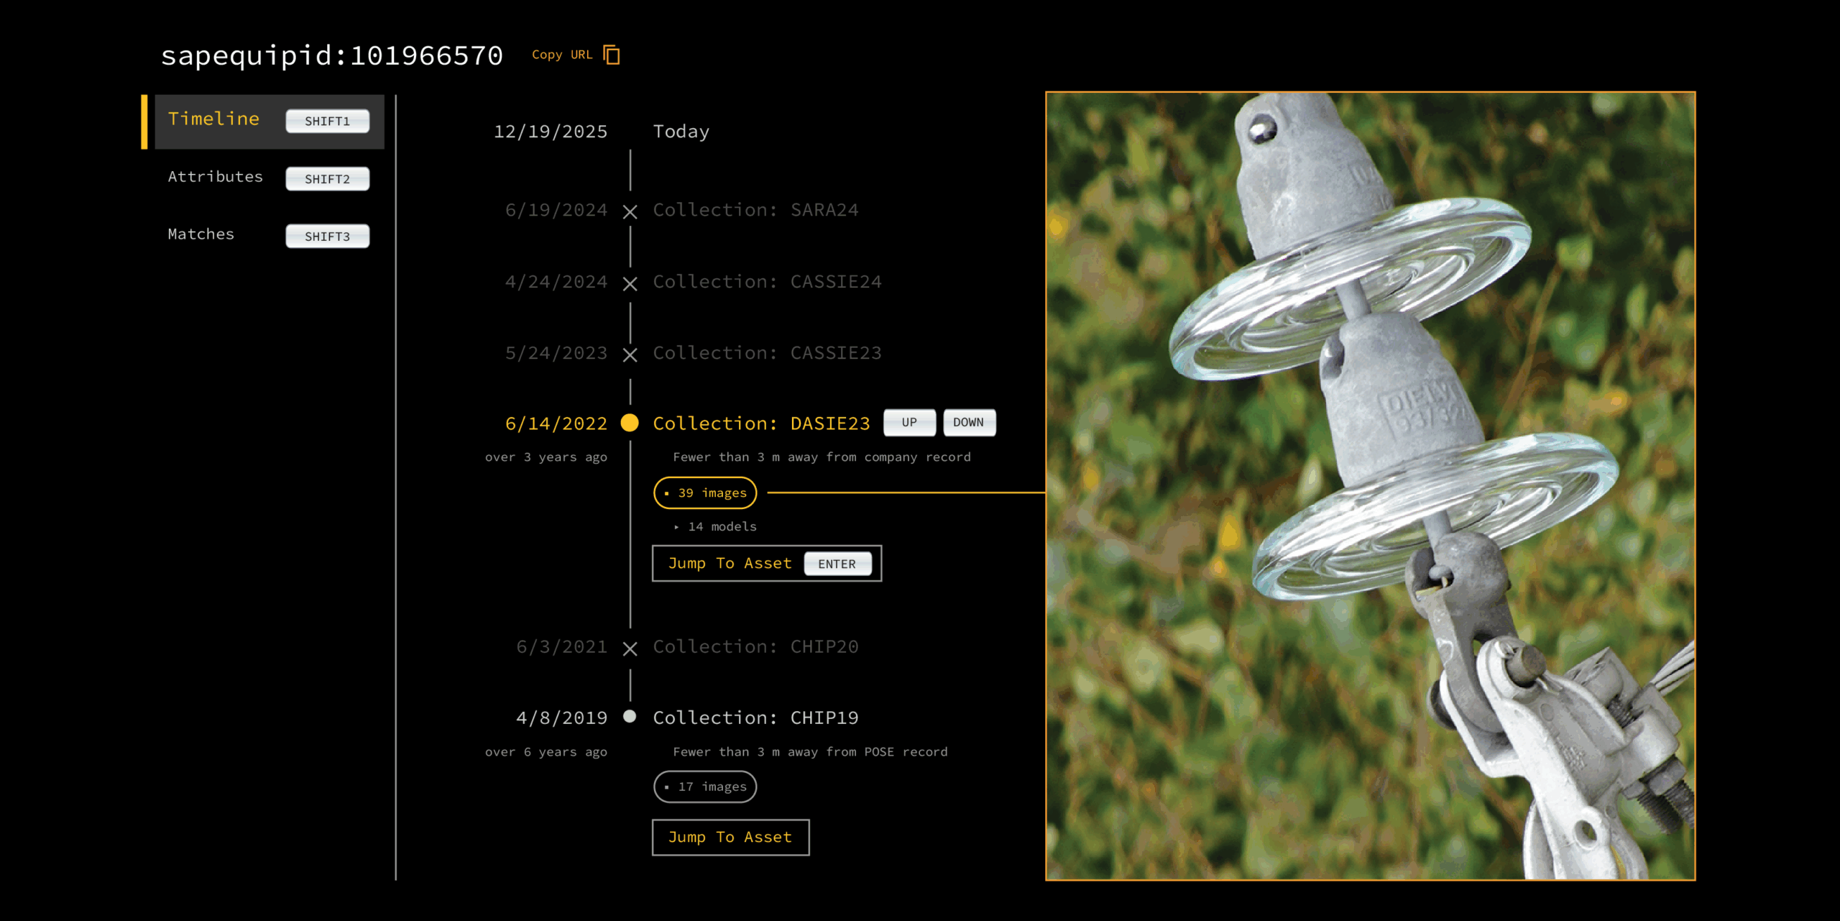The image size is (1840, 921).
Task: Click Jump To Asset under DASIE23
Action: pyautogui.click(x=767, y=563)
